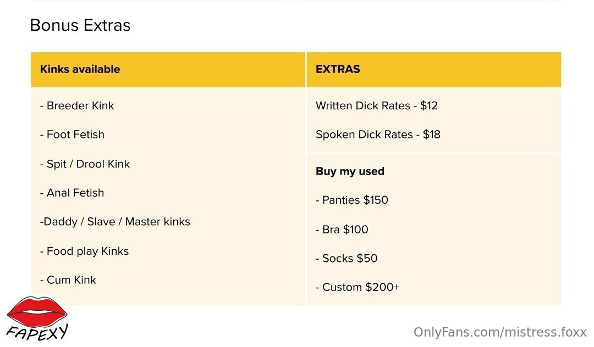Select the Daddy / Slave / Master kinks entry
Image resolution: width=594 pixels, height=347 pixels.
115,222
